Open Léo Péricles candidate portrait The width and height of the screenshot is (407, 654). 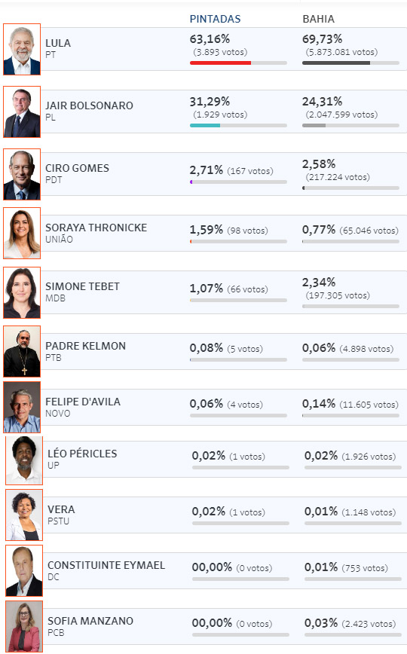(x=24, y=460)
